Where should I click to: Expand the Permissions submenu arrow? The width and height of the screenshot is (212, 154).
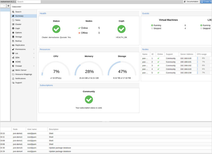point(34,49)
